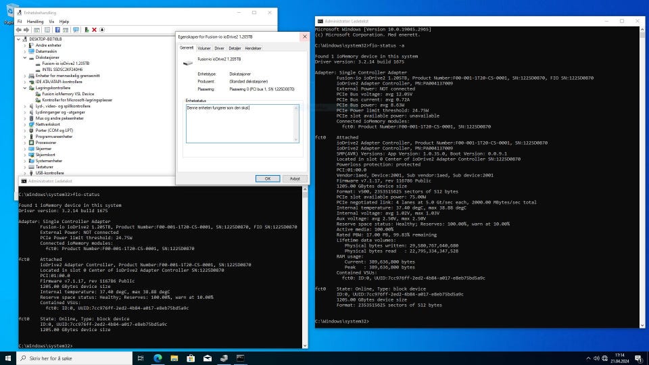Screen dimensions: 649x365
Task: Open Microsoft Edge from the taskbar
Action: pos(158,358)
